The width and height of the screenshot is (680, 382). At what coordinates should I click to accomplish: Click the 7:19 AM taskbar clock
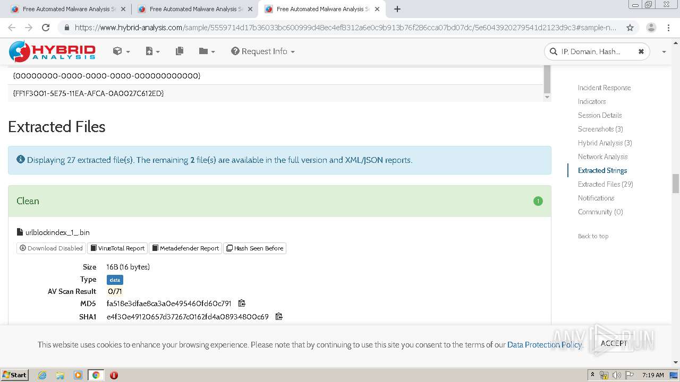click(x=653, y=375)
